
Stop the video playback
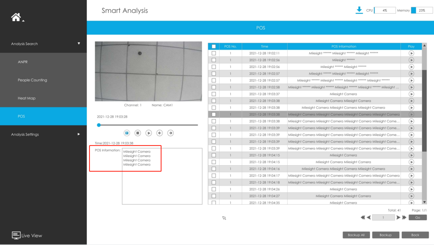click(138, 133)
